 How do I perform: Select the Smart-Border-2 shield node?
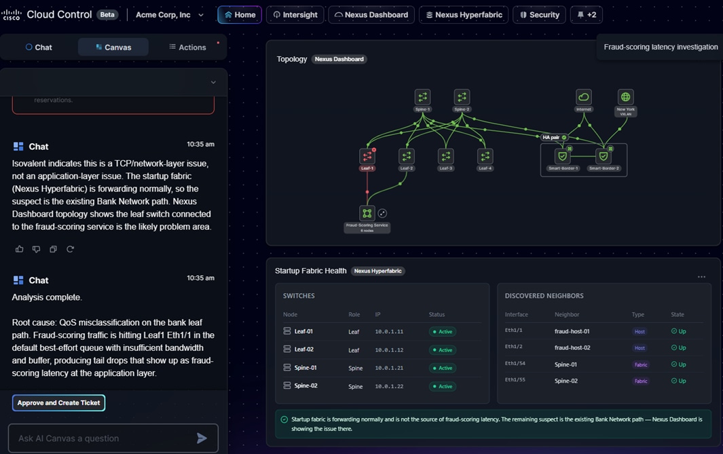click(603, 156)
